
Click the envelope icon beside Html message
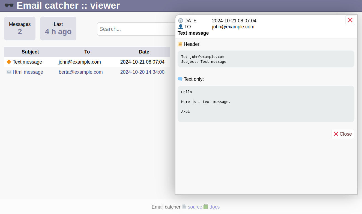(9, 72)
